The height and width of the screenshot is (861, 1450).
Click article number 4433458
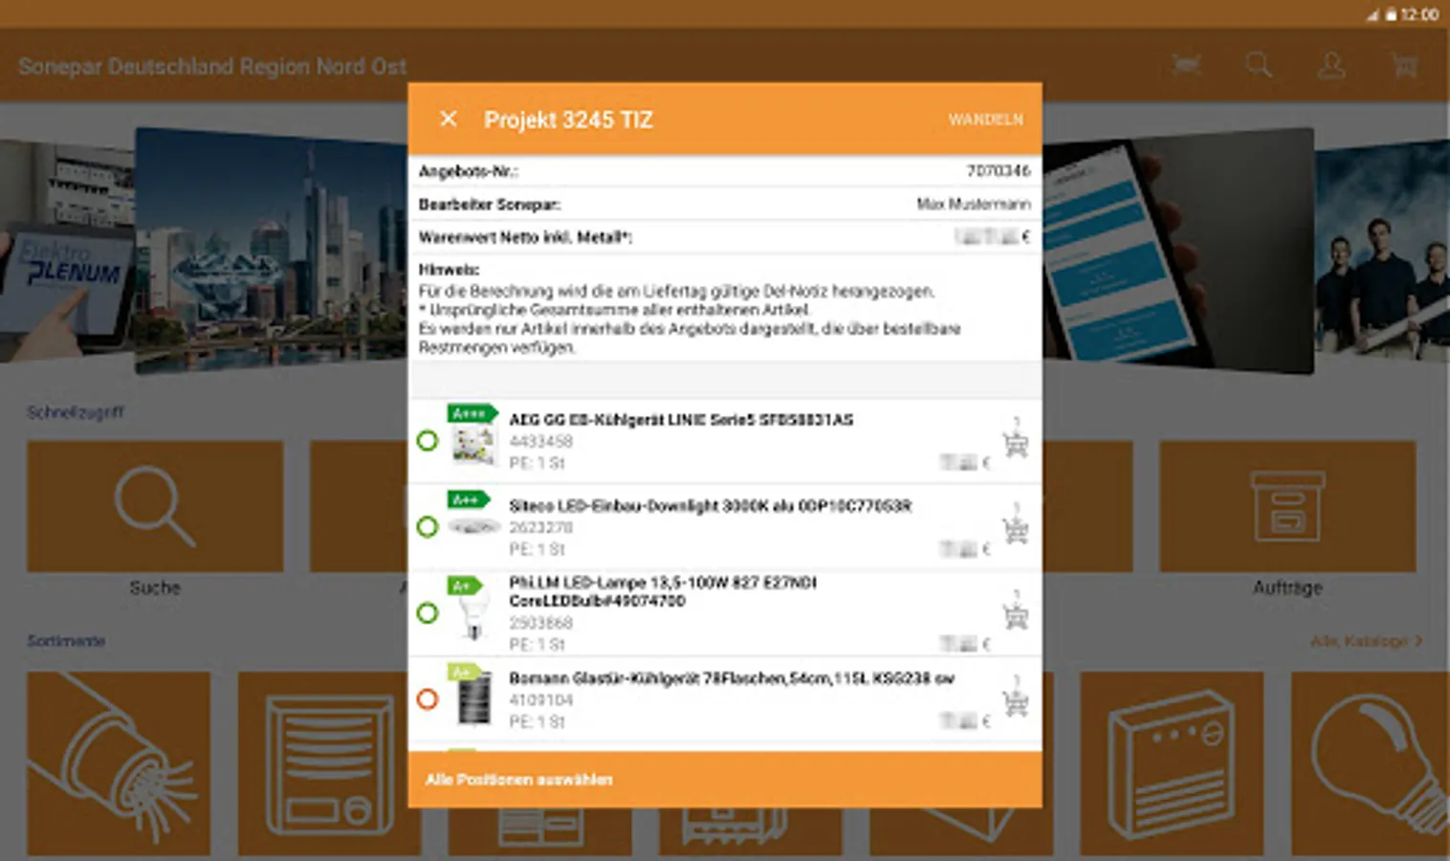[541, 441]
